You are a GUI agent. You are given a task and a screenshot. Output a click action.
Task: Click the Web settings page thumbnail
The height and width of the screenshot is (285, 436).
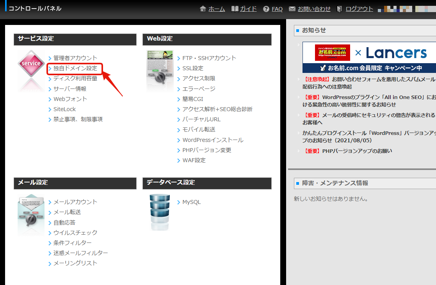click(x=160, y=70)
